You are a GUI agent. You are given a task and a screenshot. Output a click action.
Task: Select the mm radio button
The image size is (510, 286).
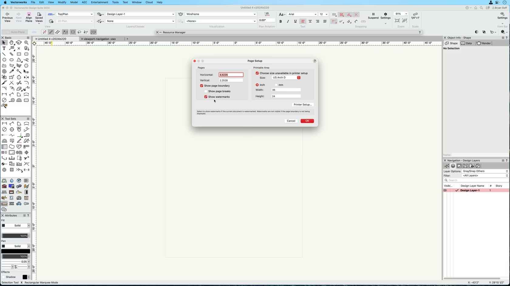tap(277, 85)
